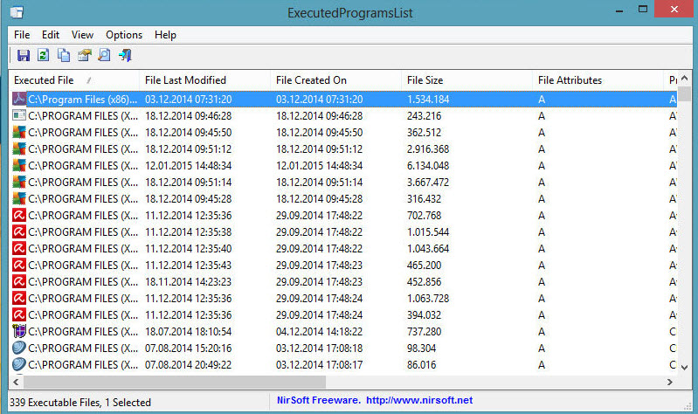Click the vertical scrollbar thumb
698x414 pixels.
click(685, 93)
